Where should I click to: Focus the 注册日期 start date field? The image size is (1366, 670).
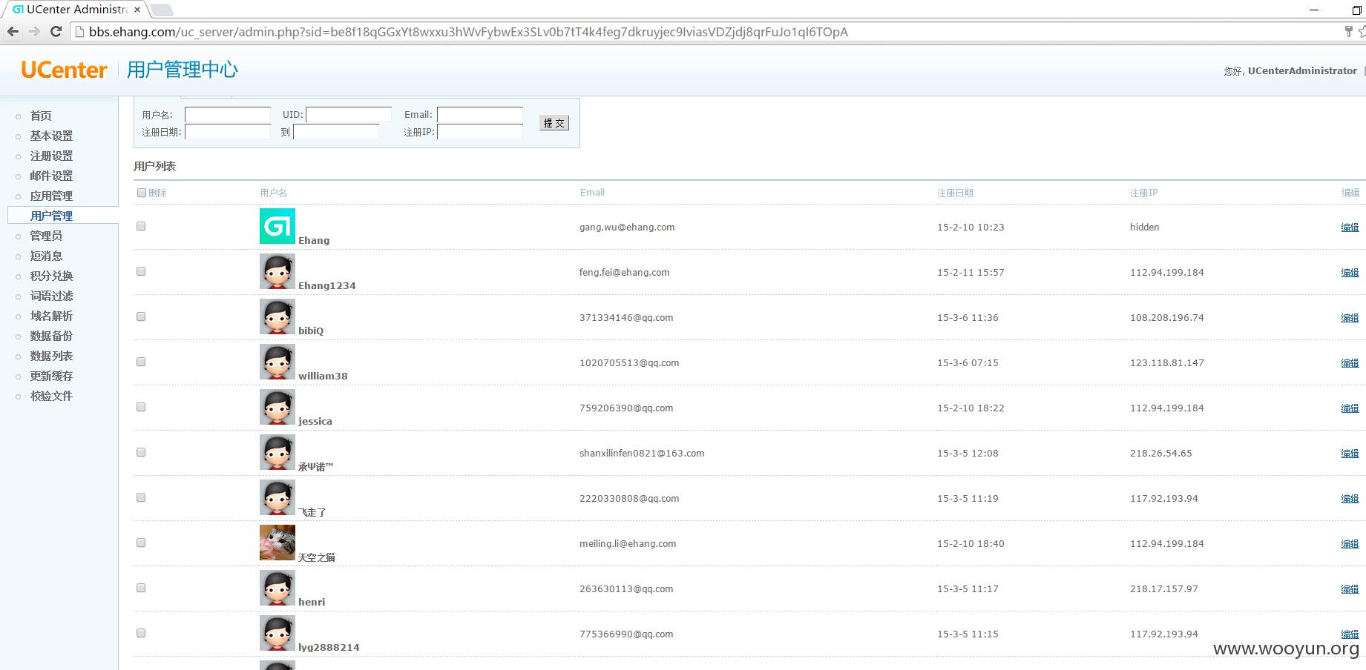[228, 132]
